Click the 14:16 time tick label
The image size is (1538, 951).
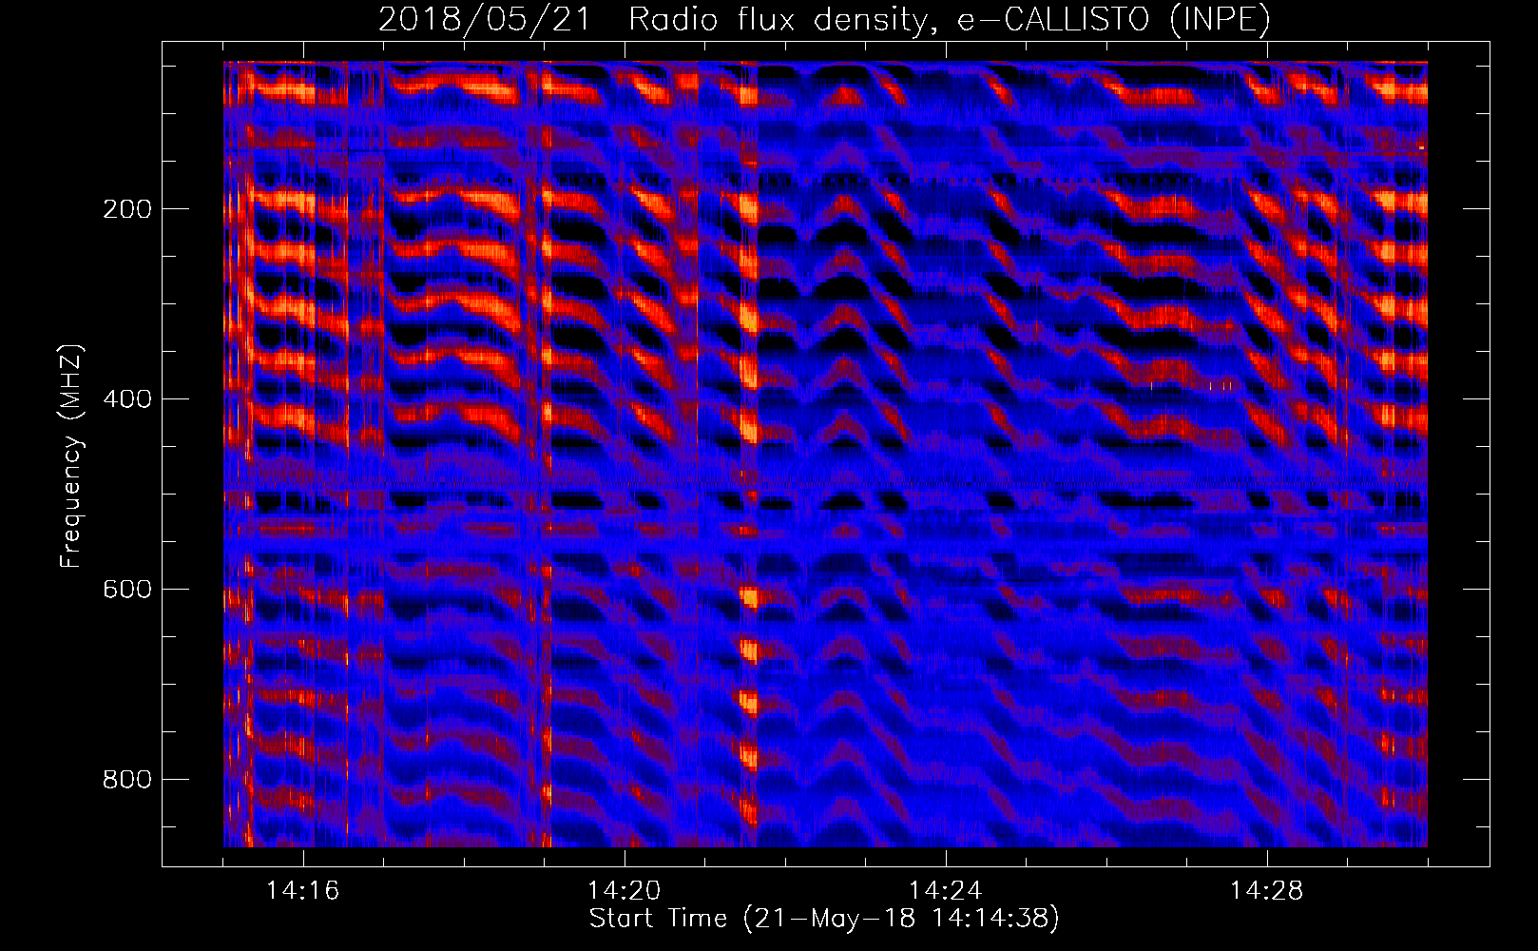(303, 891)
